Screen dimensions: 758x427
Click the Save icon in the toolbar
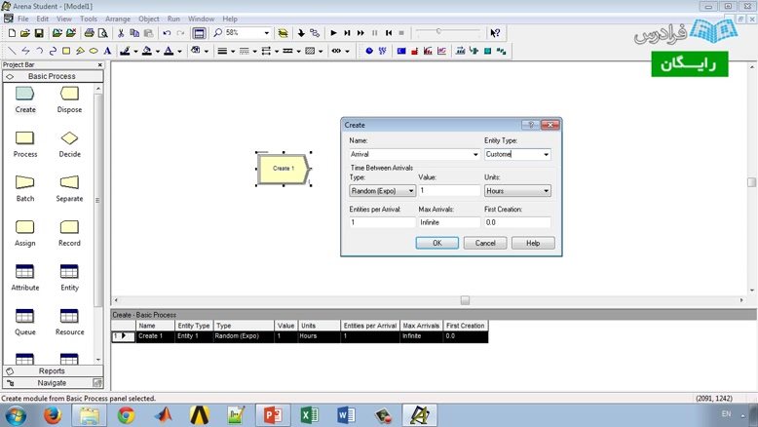(39, 33)
